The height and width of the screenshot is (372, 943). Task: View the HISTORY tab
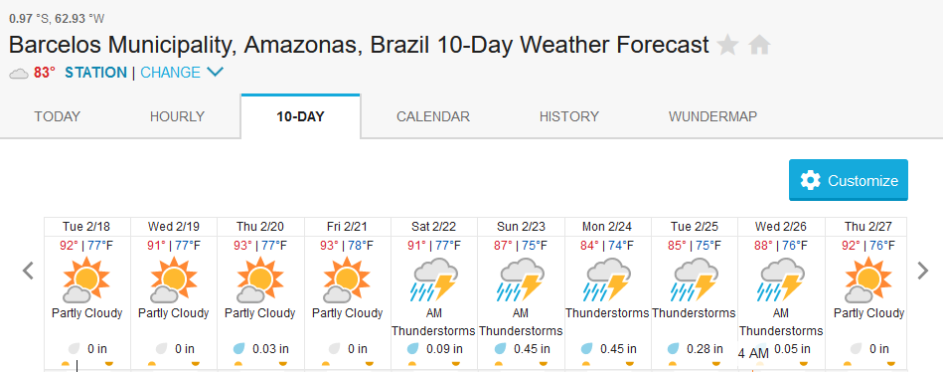(569, 116)
